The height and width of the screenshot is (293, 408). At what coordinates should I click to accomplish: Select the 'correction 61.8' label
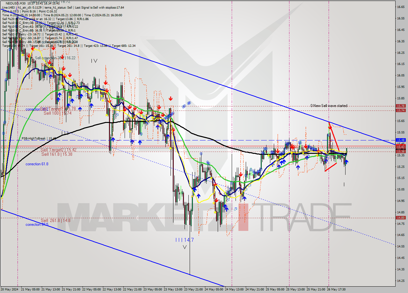pos(37,164)
